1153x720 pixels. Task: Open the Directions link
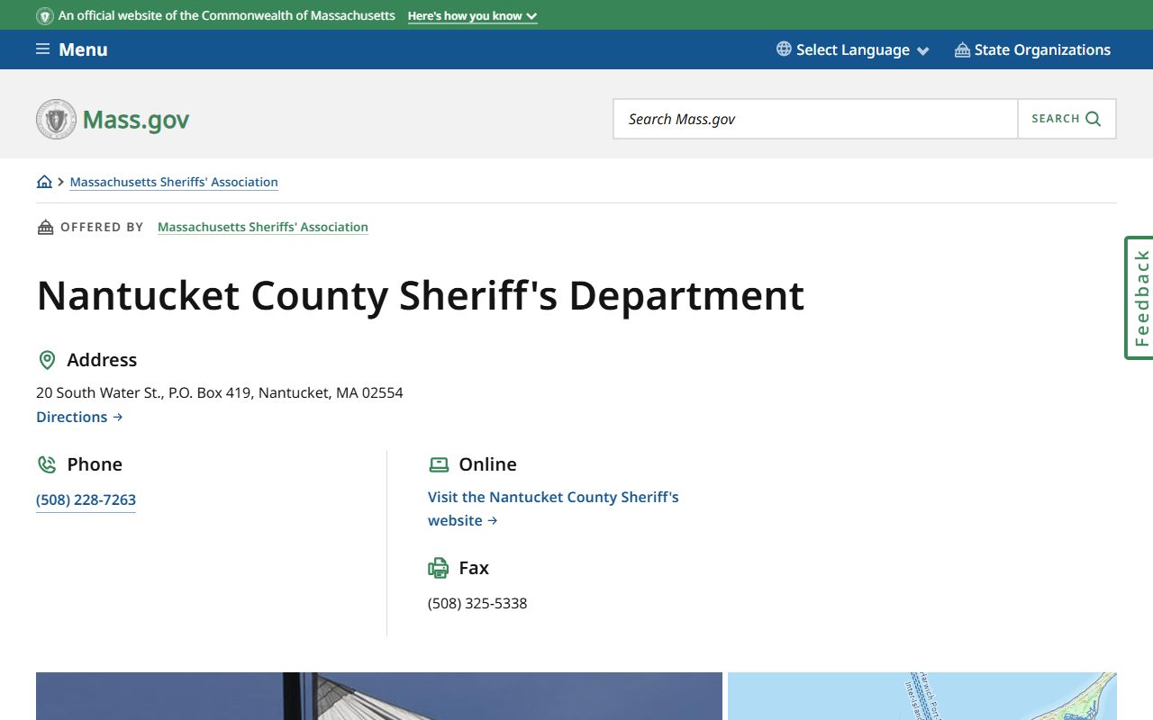tap(79, 417)
